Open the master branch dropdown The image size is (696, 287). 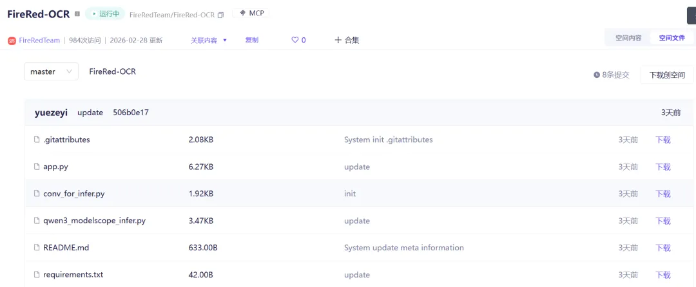click(51, 71)
